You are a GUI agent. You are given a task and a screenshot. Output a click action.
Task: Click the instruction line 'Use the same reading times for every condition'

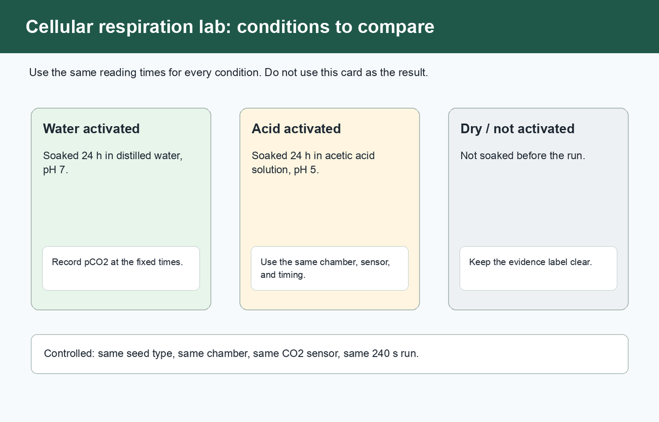(x=228, y=73)
